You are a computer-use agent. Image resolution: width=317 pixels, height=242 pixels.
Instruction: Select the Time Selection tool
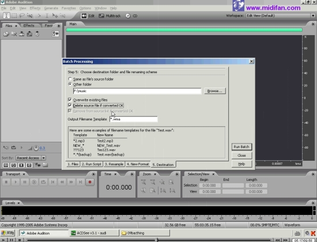pos(6,16)
